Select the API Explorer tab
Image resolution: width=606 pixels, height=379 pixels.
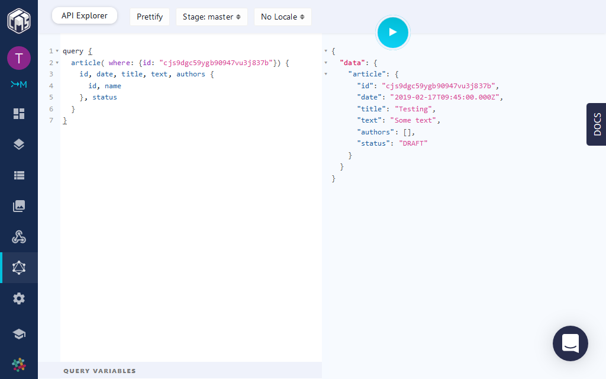(85, 16)
